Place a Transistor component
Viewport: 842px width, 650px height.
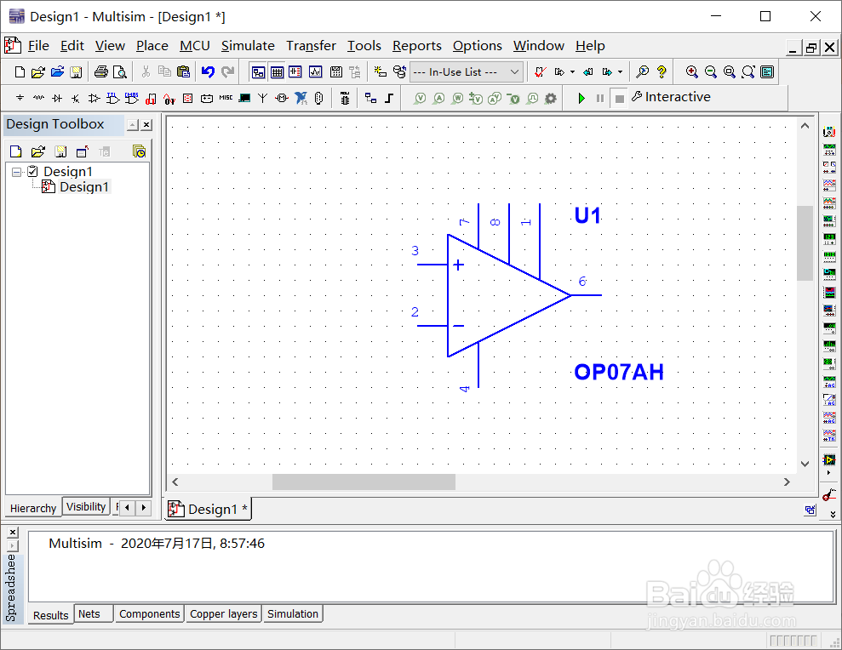point(76,98)
